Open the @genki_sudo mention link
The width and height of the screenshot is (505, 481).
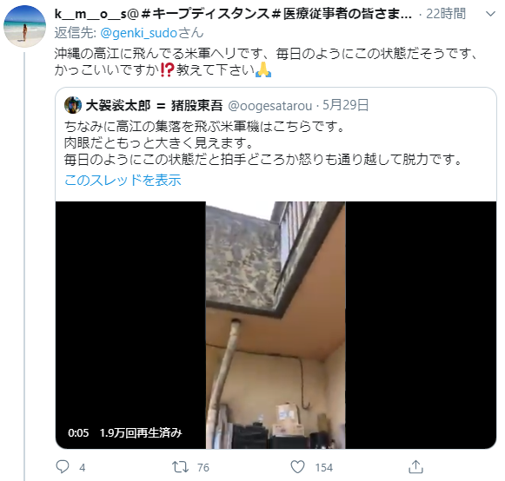[138, 33]
